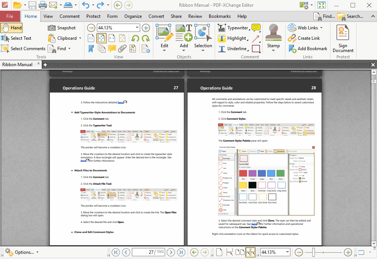Add a Sticky Note comment

(256, 28)
